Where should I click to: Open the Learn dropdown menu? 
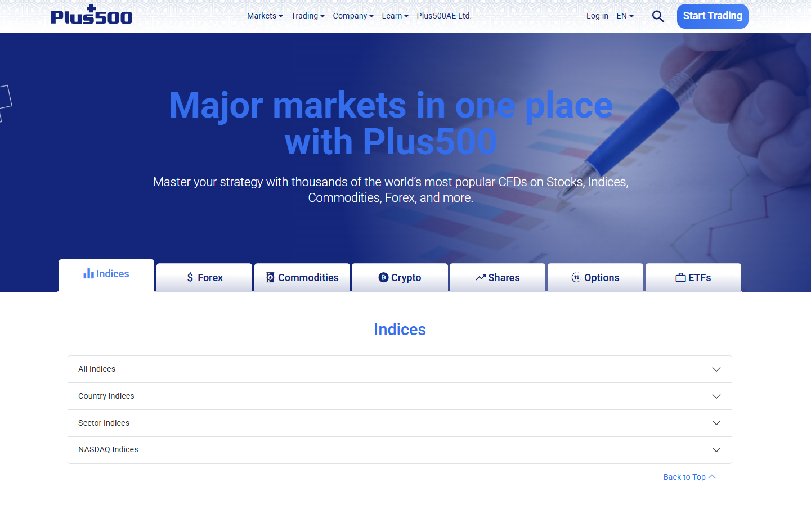395,16
